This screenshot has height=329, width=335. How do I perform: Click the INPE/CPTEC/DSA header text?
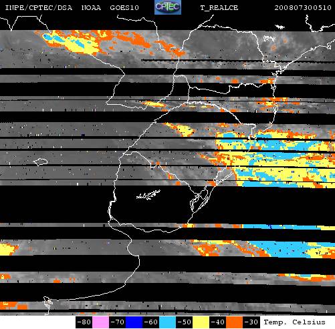(39, 8)
